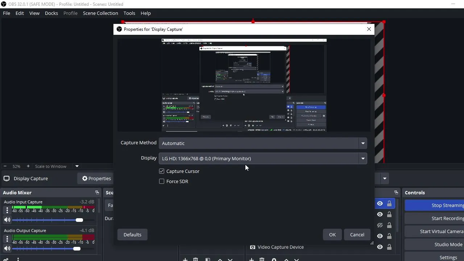Click the Properties button in source toolbar
Viewport: 464px width, 261px height.
[x=96, y=178]
